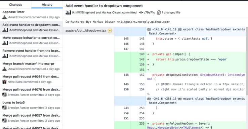248x129 pixels.
Task: Click Co-Authored-By Markus Olsson line
Action: tap(118, 22)
